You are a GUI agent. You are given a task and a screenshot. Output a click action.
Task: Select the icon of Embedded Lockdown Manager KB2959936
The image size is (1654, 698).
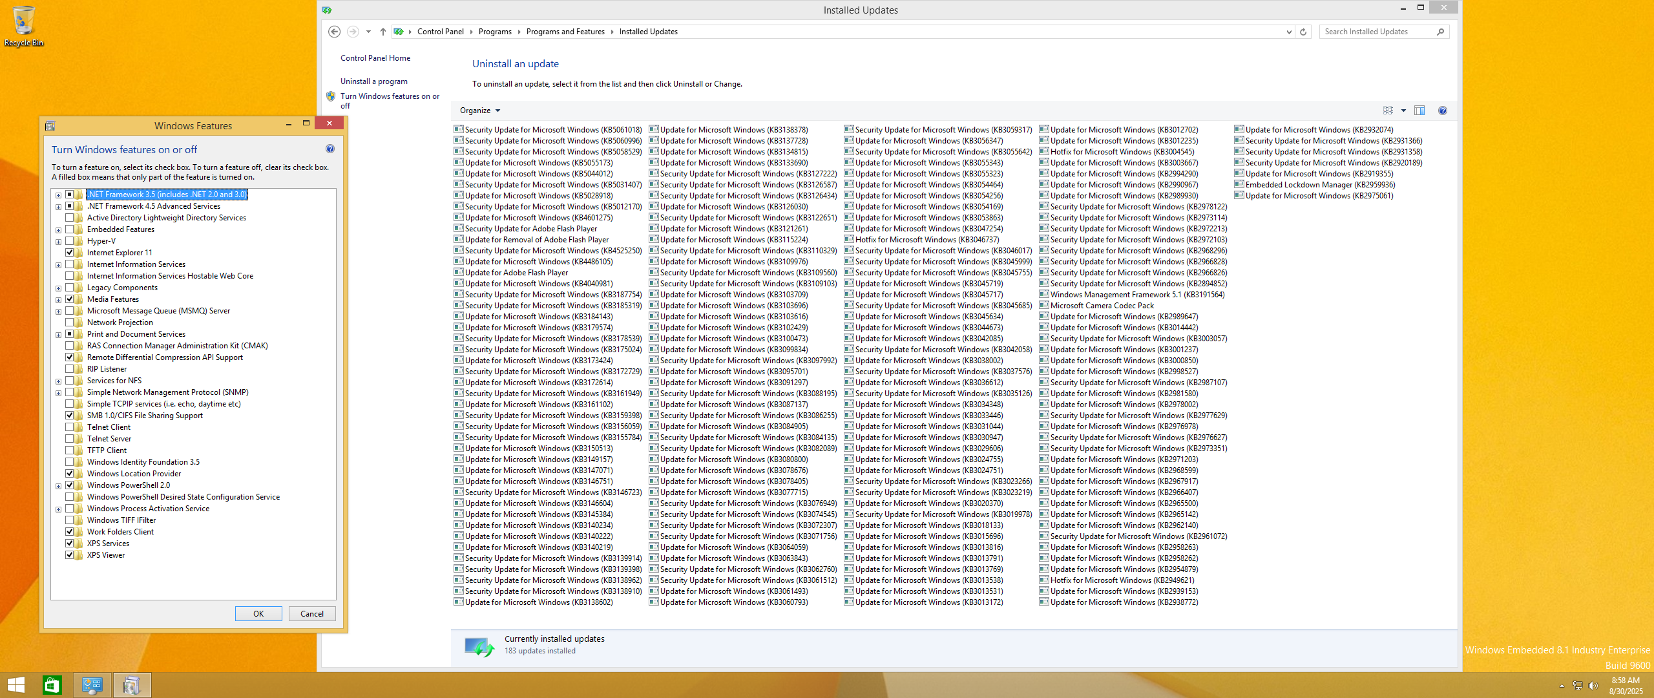[x=1239, y=184]
